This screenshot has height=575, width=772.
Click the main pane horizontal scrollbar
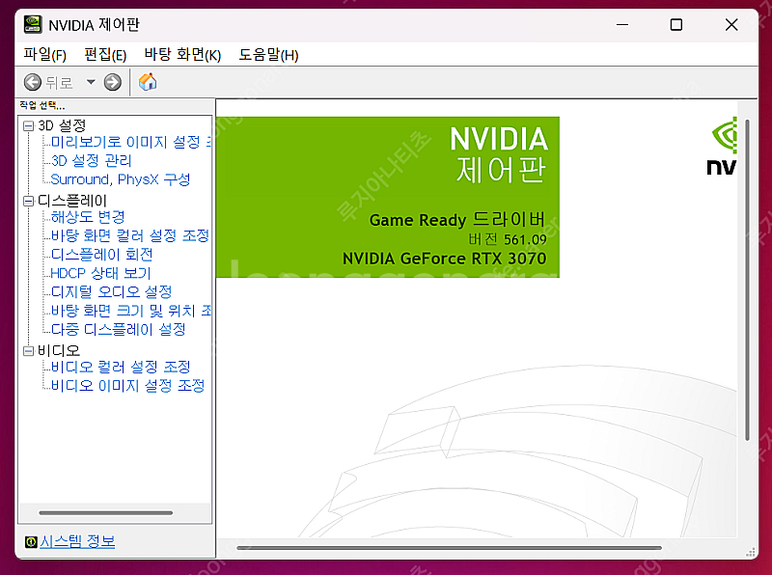click(x=449, y=547)
